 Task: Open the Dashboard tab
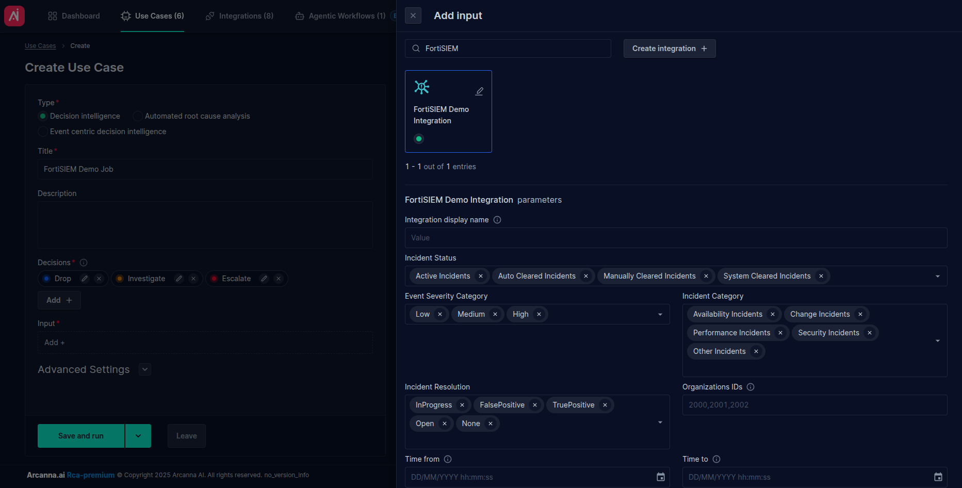74,16
